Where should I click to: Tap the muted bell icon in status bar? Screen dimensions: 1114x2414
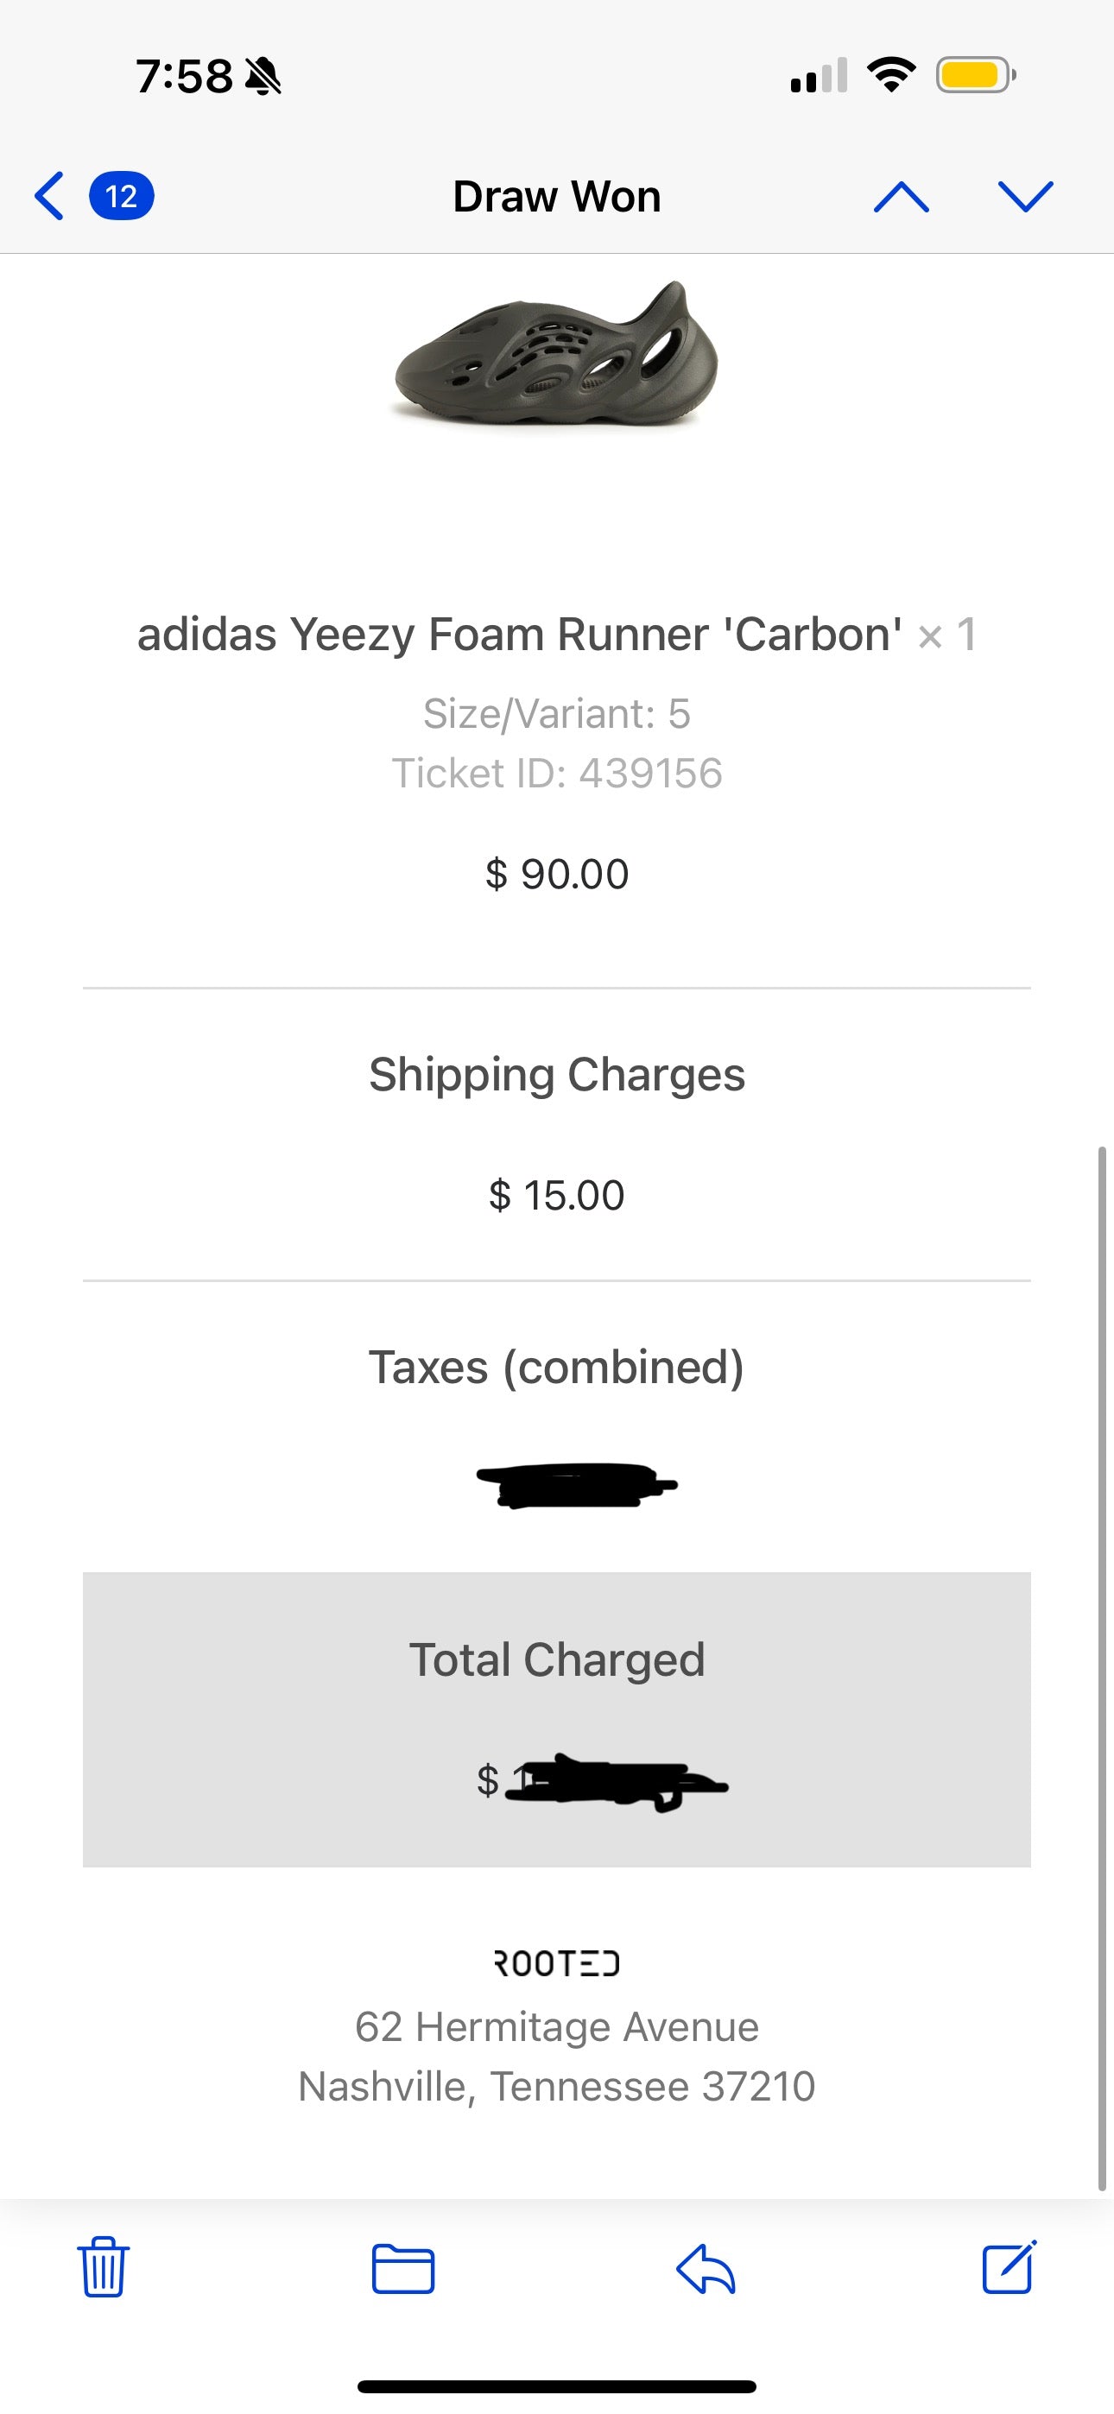click(263, 76)
